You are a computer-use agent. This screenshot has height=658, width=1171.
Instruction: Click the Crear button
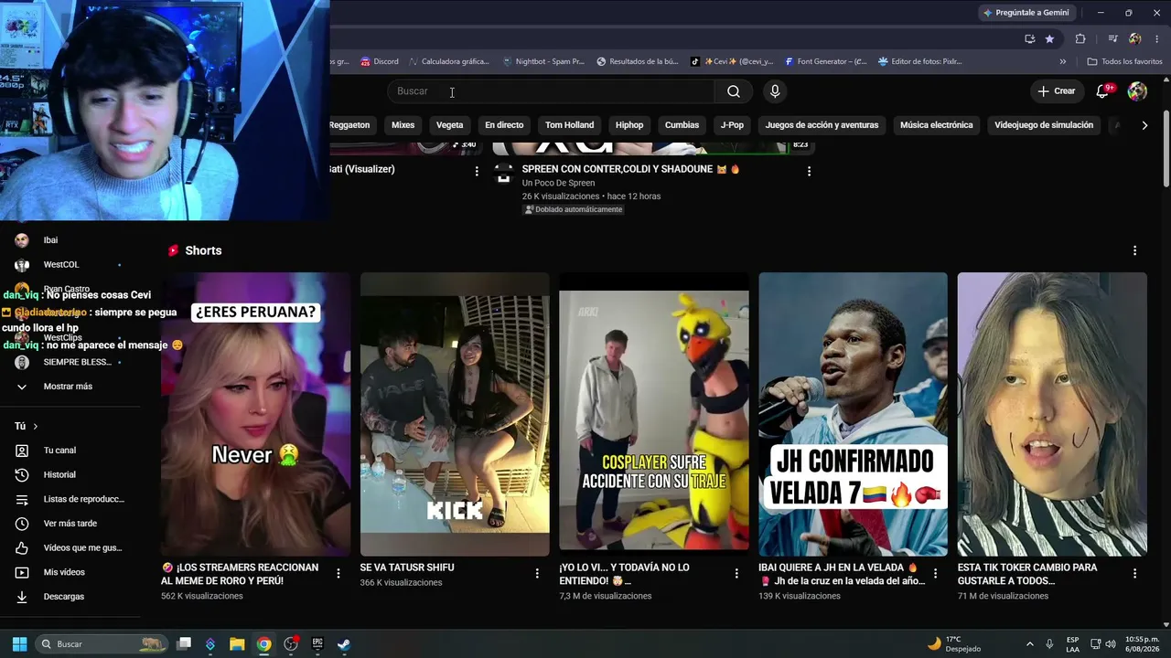(x=1057, y=91)
